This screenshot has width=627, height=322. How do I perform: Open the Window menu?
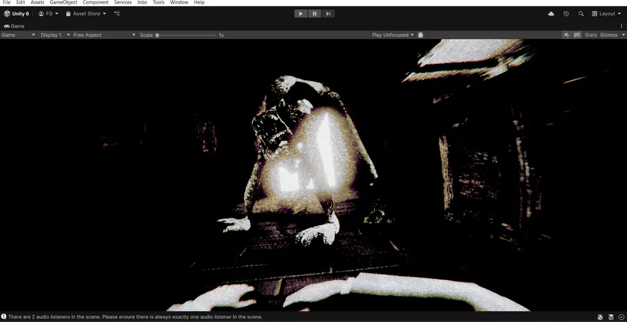(179, 2)
